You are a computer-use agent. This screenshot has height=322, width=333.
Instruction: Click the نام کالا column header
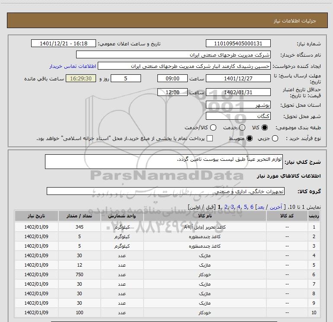point(205,216)
